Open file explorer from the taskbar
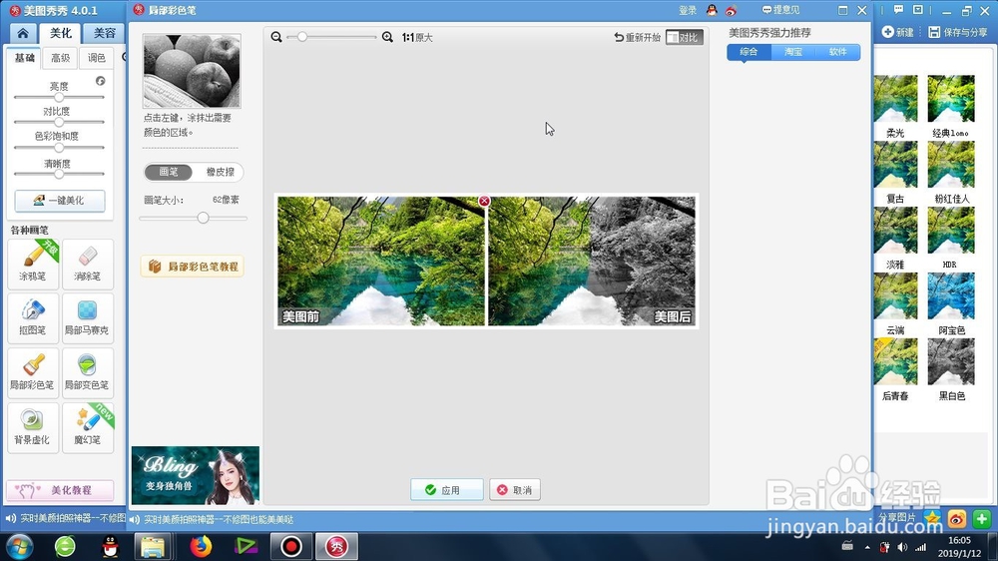 click(153, 546)
